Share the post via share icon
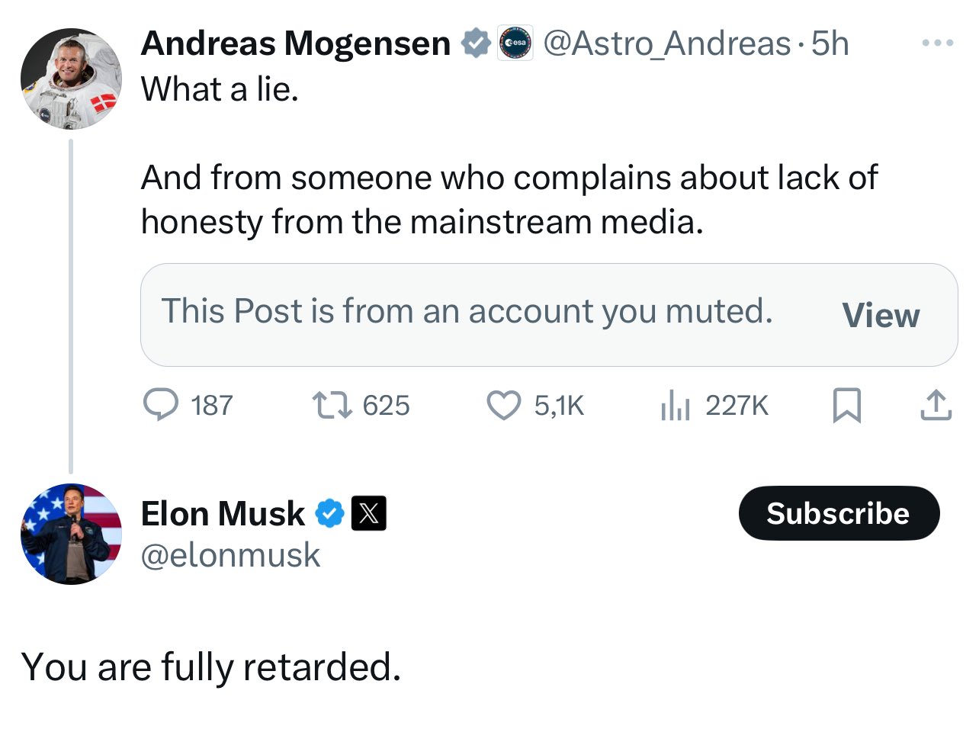 [936, 405]
